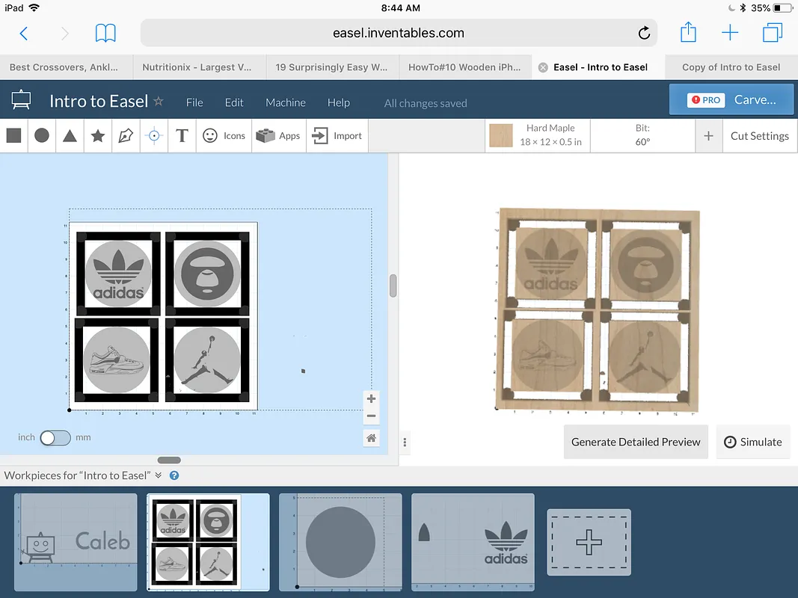Click the Simulate button
The width and height of the screenshot is (798, 598).
pyautogui.click(x=753, y=442)
